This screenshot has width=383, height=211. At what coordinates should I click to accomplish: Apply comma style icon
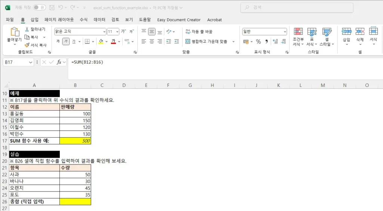(266, 42)
